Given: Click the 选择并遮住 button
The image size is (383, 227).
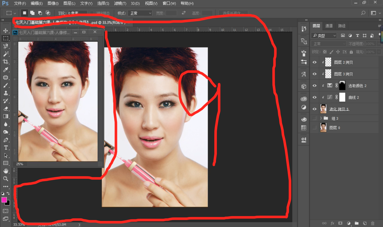Looking at the screenshot, I should [x=233, y=13].
